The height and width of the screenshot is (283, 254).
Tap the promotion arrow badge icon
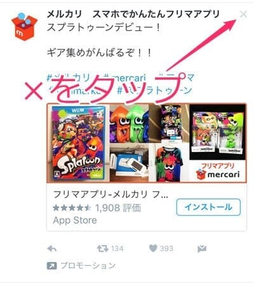tap(51, 266)
